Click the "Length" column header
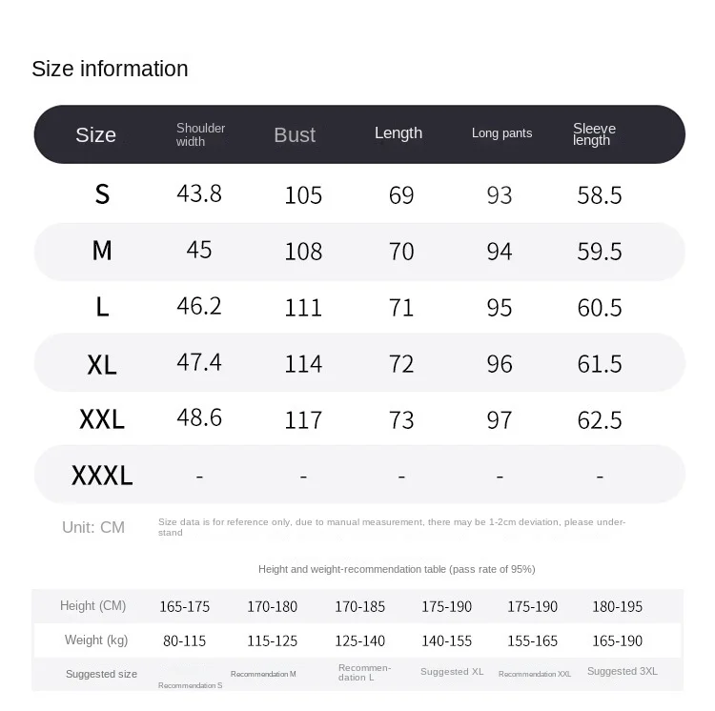 pyautogui.click(x=398, y=133)
